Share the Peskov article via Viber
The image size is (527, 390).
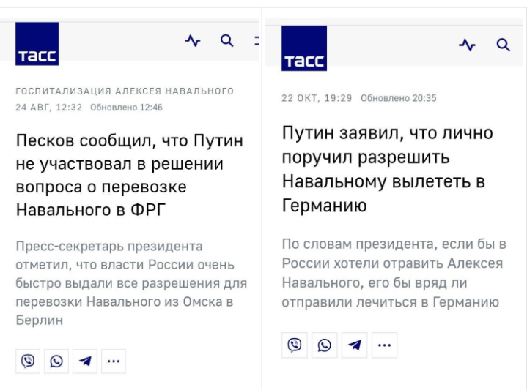(28, 361)
